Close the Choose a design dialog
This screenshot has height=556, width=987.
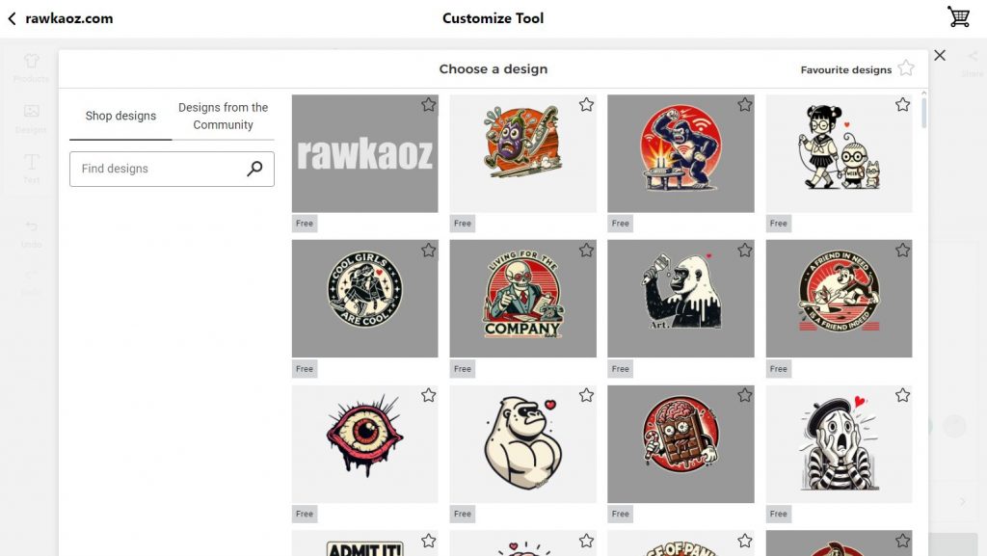click(x=940, y=55)
